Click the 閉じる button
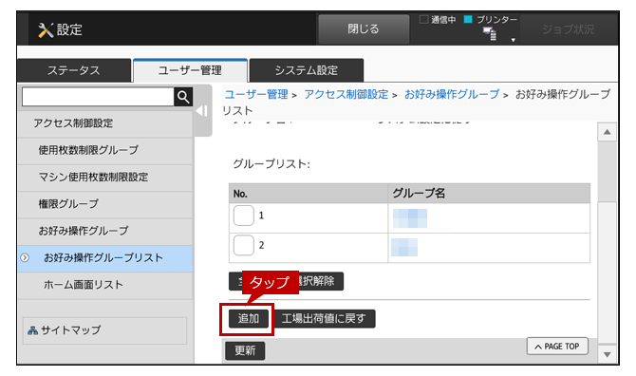The width and height of the screenshot is (636, 376). click(364, 28)
